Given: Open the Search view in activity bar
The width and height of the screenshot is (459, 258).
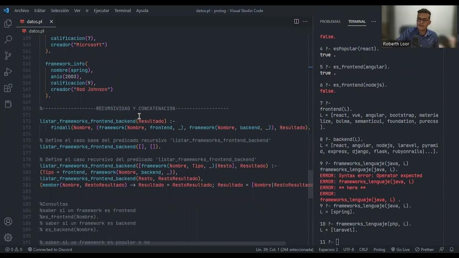Looking at the screenshot, I should coord(8,39).
